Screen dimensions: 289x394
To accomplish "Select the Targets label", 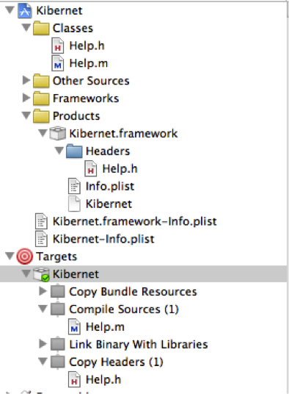I will click(56, 257).
